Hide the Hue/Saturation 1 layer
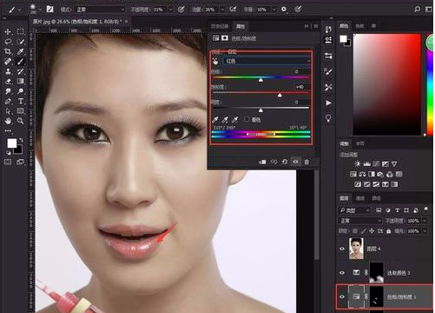This screenshot has height=313, width=435. click(x=342, y=296)
